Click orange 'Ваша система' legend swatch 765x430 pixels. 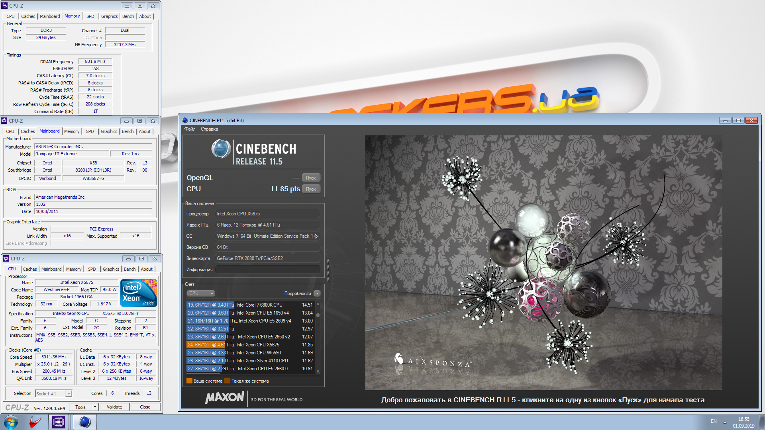tap(189, 381)
